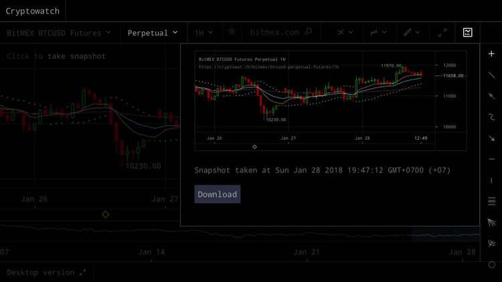Select the pitchfork arcs tool
502x282 pixels.
point(491,243)
